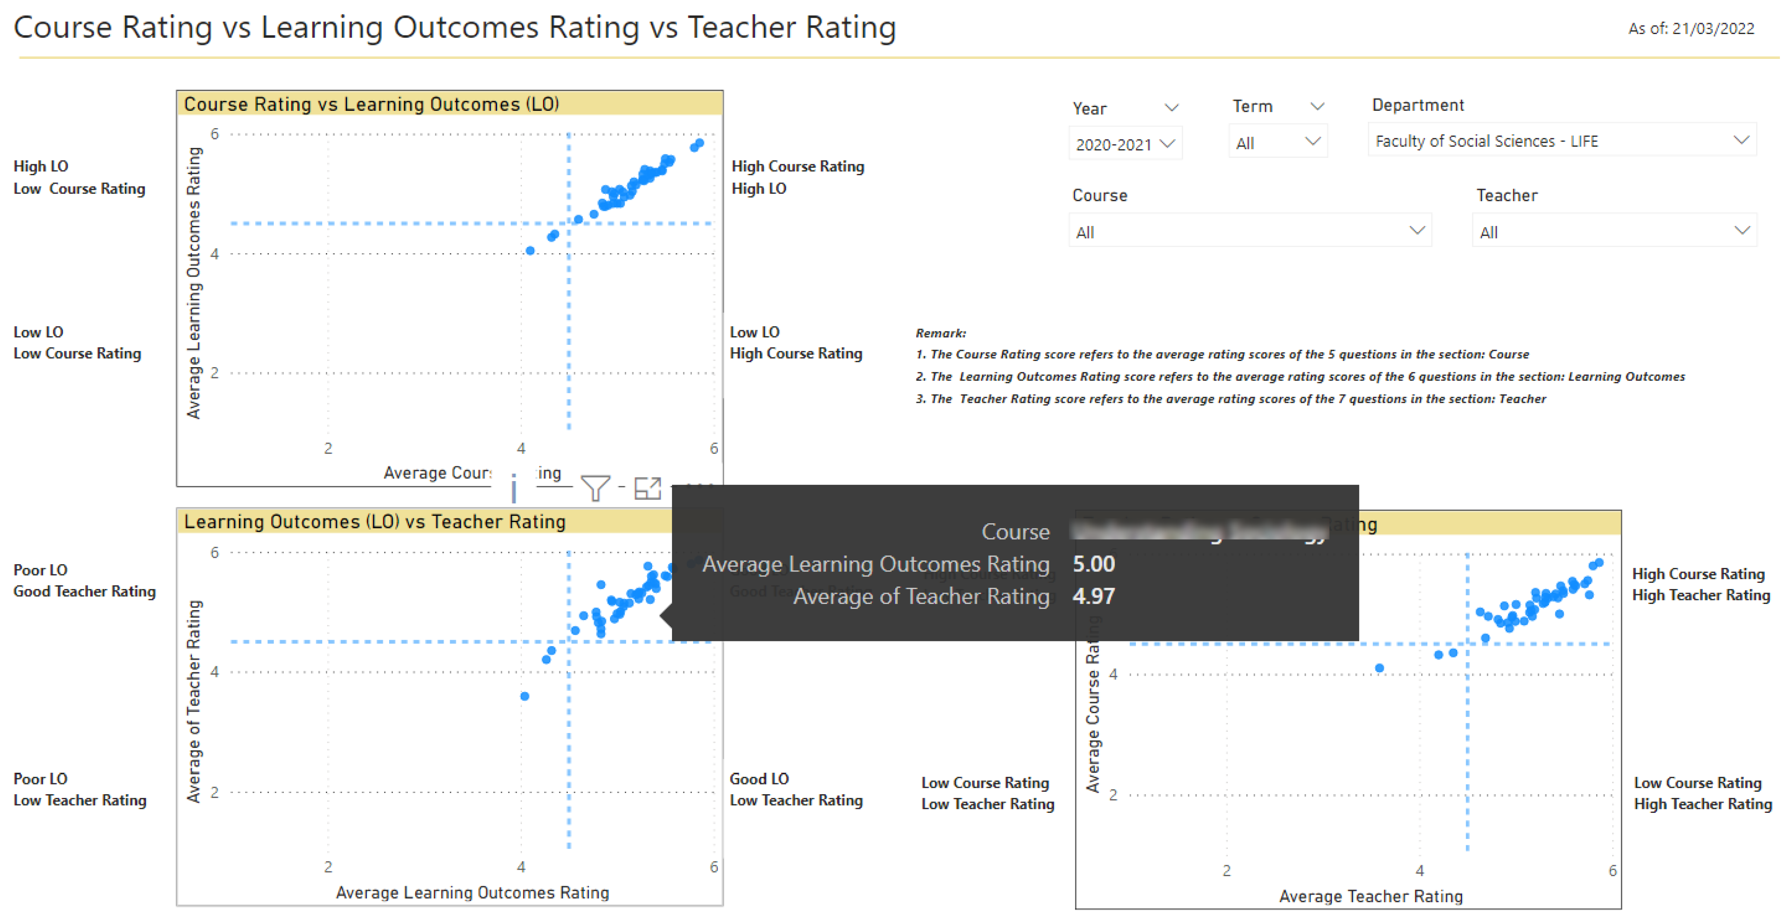Click the Learning Outcomes vs Teacher Rating title bar
The height and width of the screenshot is (922, 1786).
pos(375,521)
